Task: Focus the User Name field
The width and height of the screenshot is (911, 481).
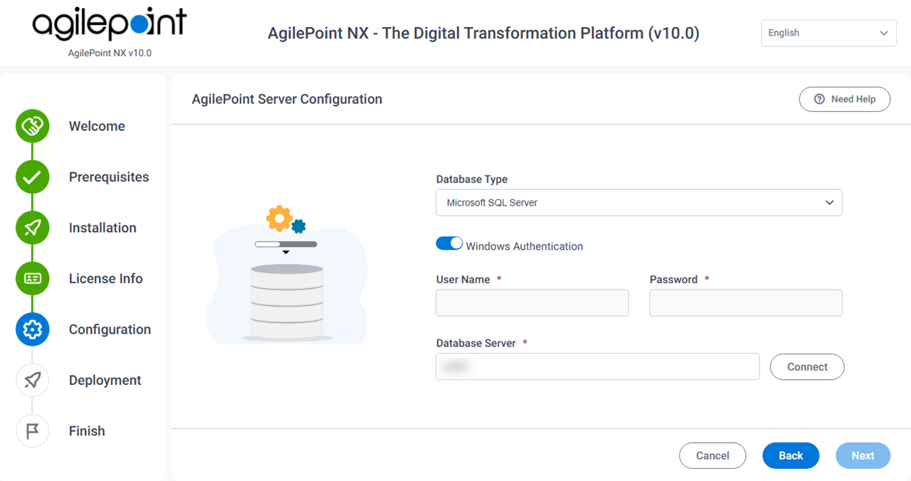Action: [x=532, y=303]
